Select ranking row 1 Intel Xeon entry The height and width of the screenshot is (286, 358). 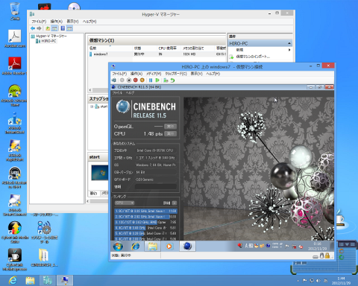[x=145, y=211]
